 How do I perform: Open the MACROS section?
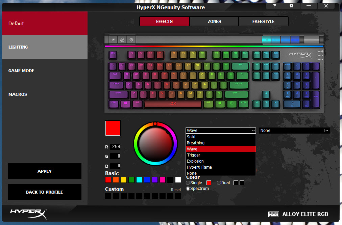[45, 94]
